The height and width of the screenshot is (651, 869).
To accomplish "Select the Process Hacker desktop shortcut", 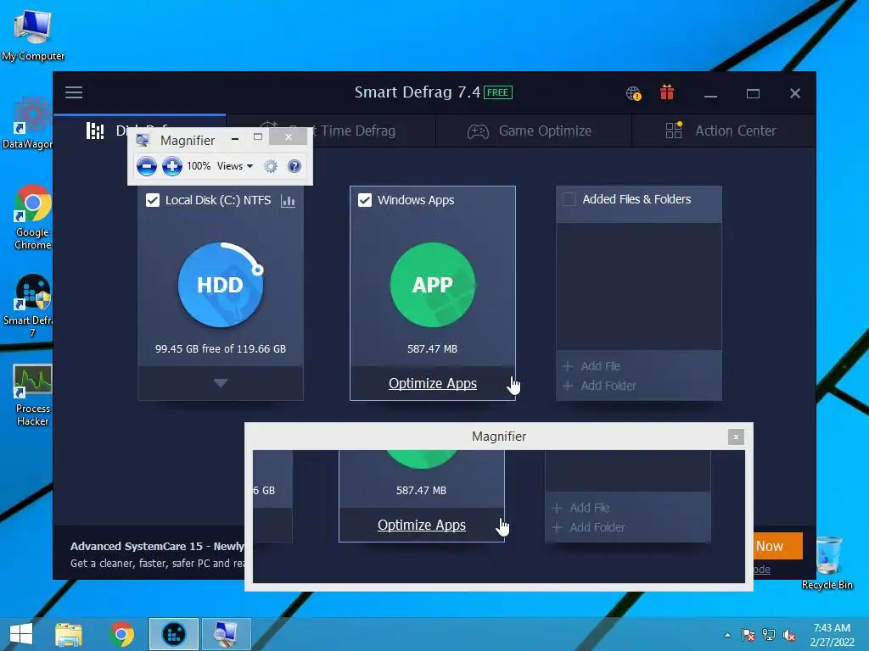I will pos(32,395).
